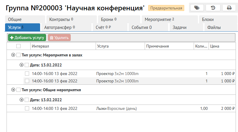Image resolution: width=238 pixels, height=132 pixels.
Task: Go to the 'Файлы' tab
Action: point(214,27)
